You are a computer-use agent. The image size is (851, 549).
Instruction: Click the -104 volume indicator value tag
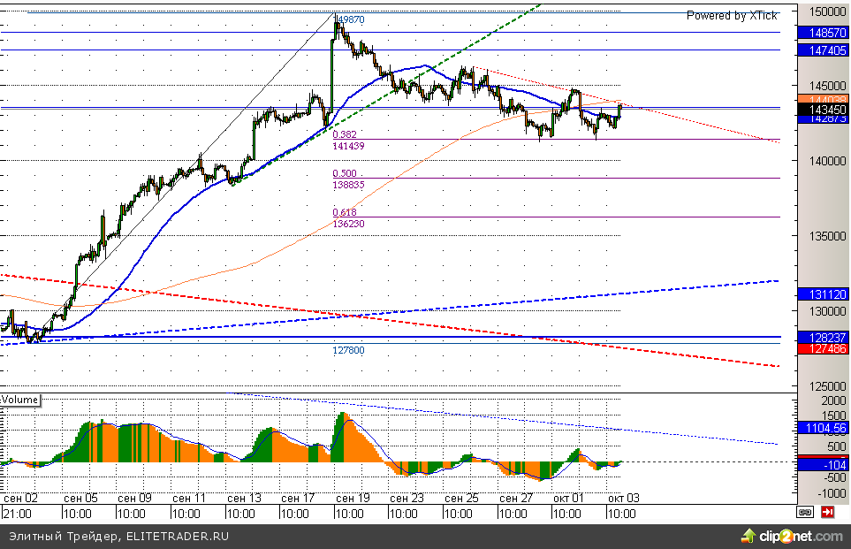[x=823, y=464]
